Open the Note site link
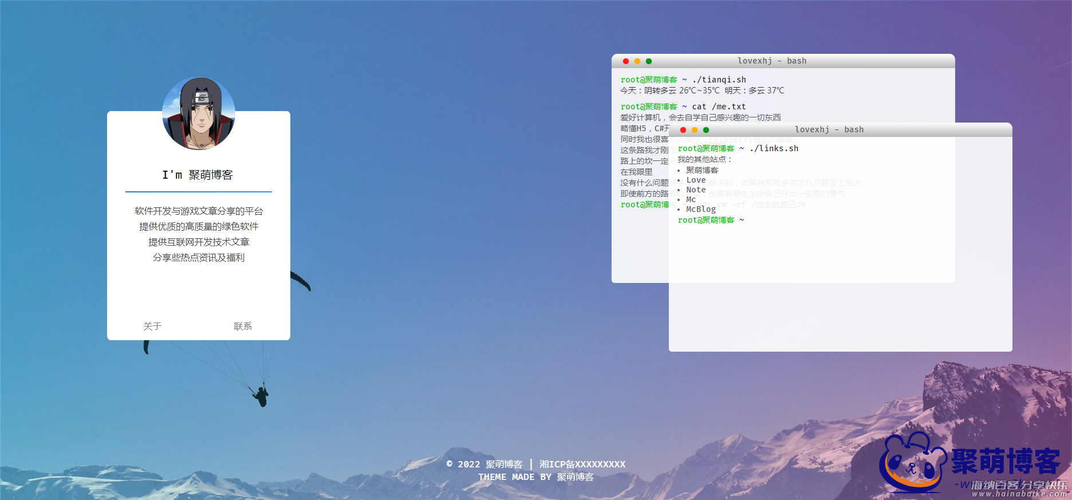The image size is (1072, 500). (x=696, y=190)
